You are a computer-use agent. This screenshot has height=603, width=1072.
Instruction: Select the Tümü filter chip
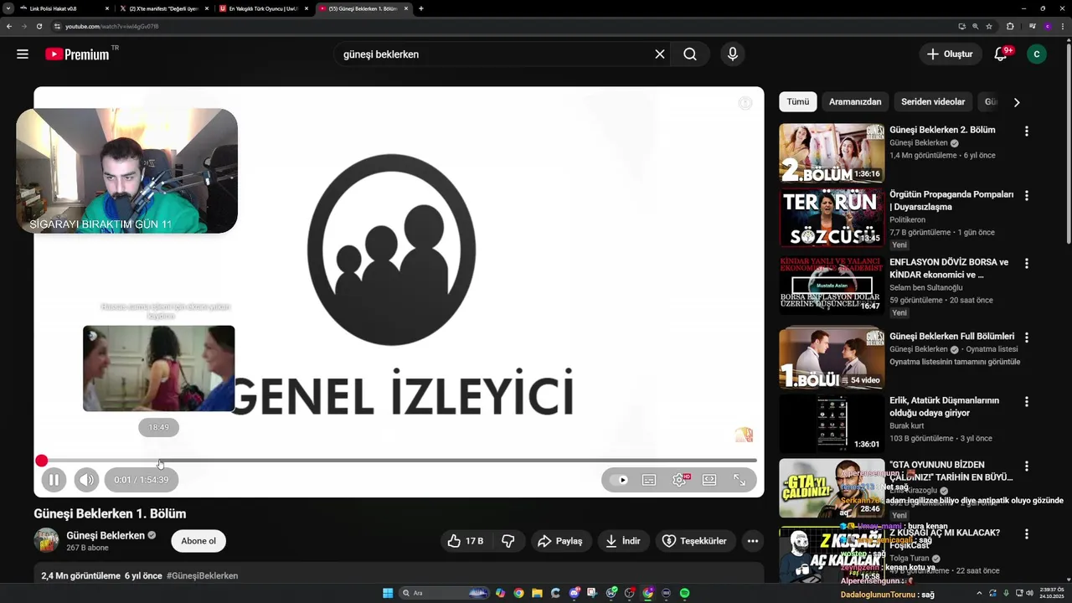(797, 102)
